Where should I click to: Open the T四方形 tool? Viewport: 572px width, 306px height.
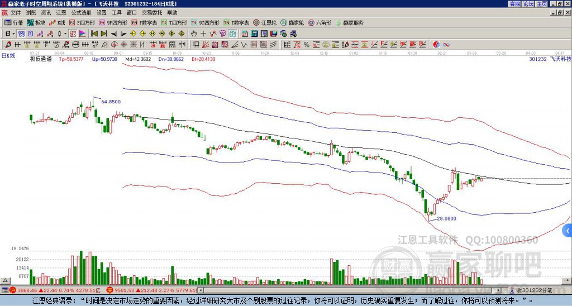pyautogui.click(x=174, y=22)
